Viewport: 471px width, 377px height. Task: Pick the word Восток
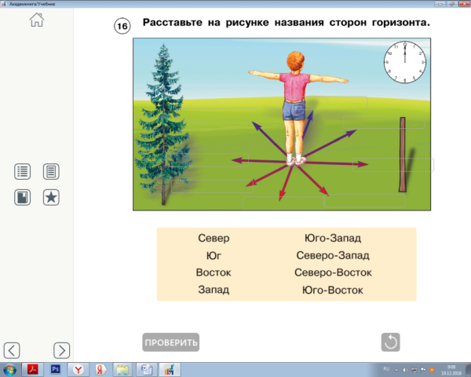pyautogui.click(x=214, y=273)
